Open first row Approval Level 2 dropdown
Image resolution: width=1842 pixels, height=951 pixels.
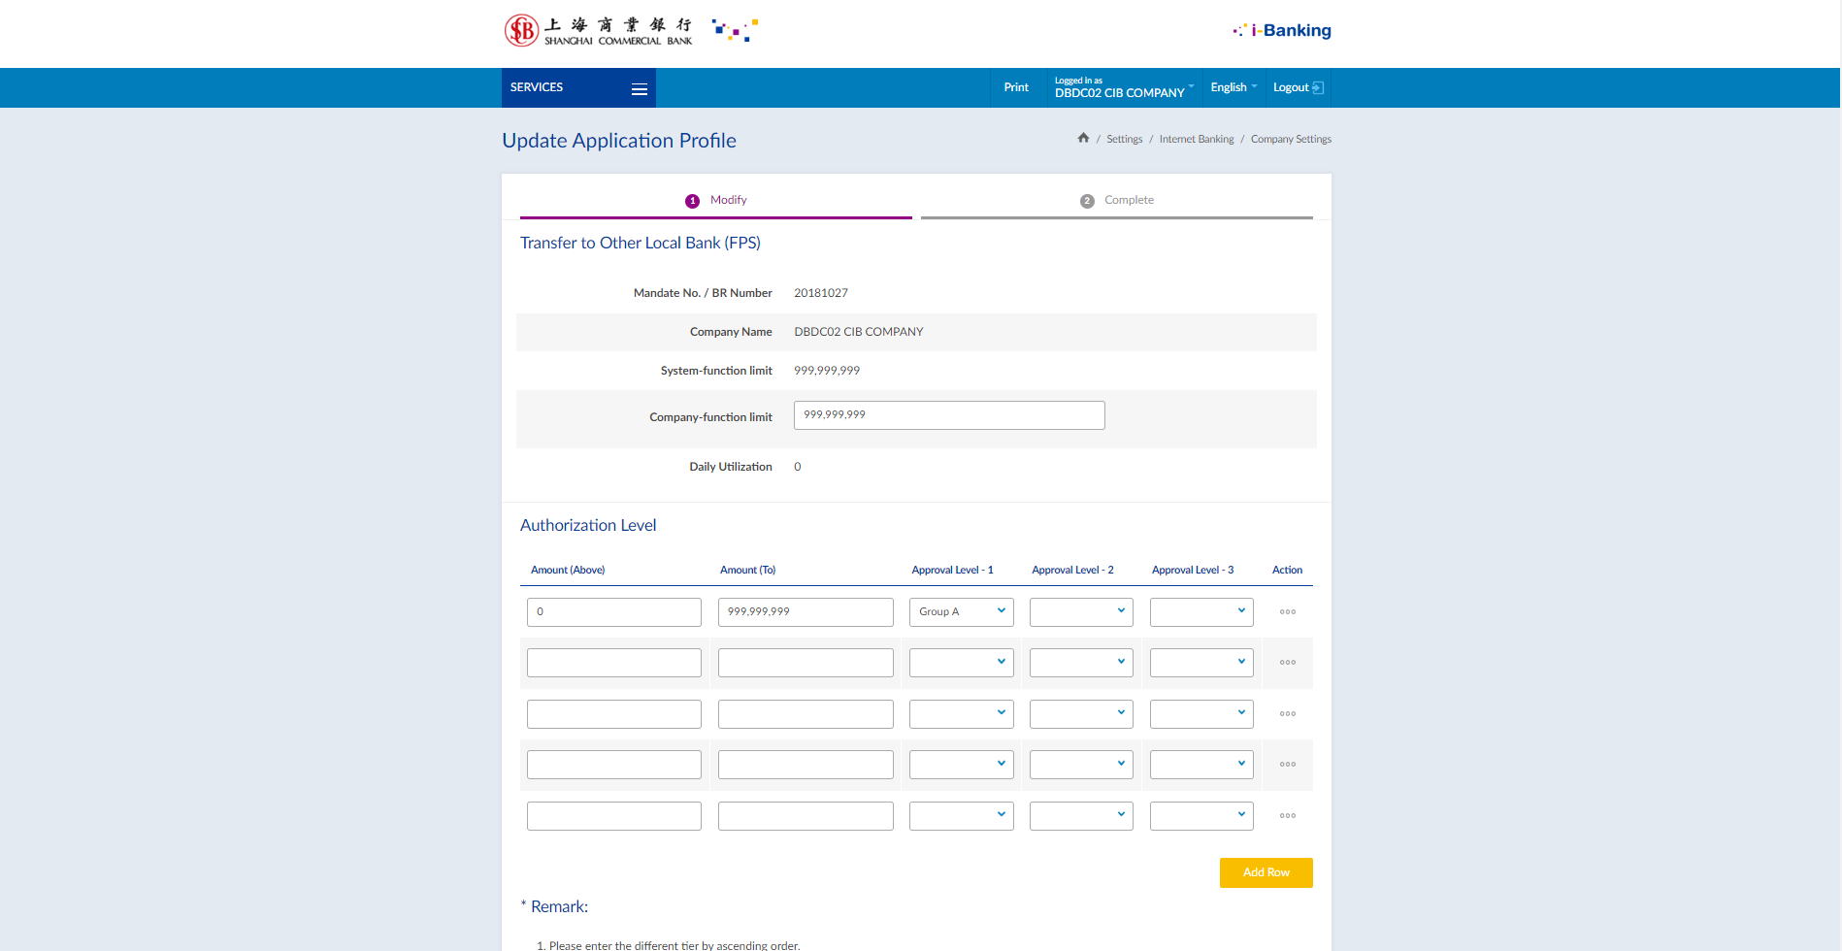tap(1080, 612)
